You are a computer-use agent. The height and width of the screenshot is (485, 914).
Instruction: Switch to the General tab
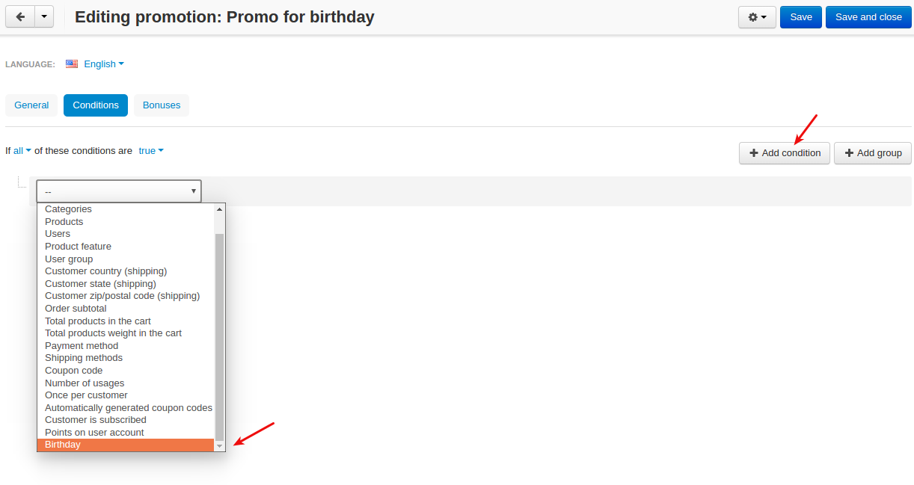tap(31, 105)
